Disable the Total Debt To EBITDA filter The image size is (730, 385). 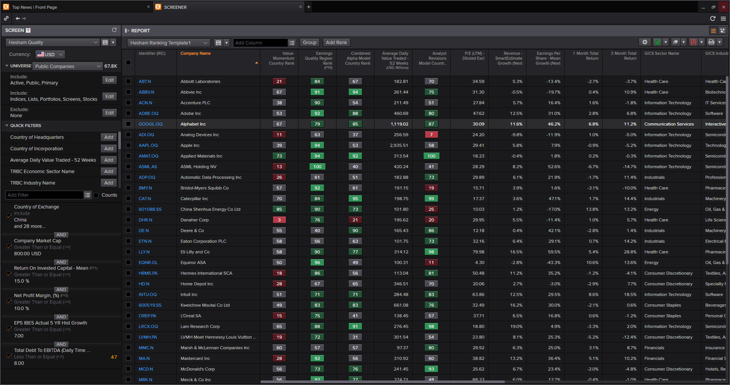(9, 356)
